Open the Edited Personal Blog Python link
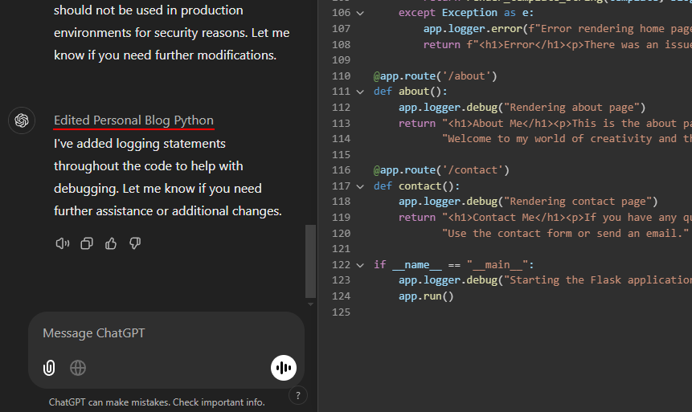 pyautogui.click(x=133, y=120)
